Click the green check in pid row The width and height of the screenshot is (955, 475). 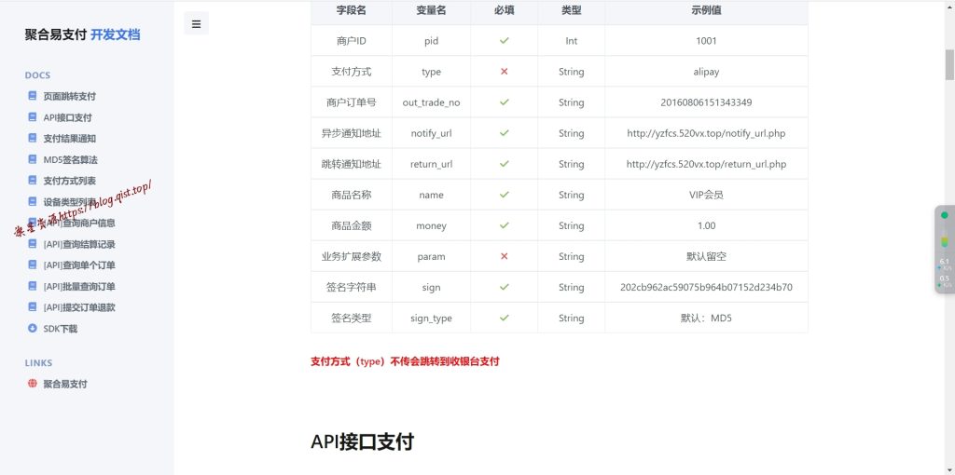click(x=504, y=41)
